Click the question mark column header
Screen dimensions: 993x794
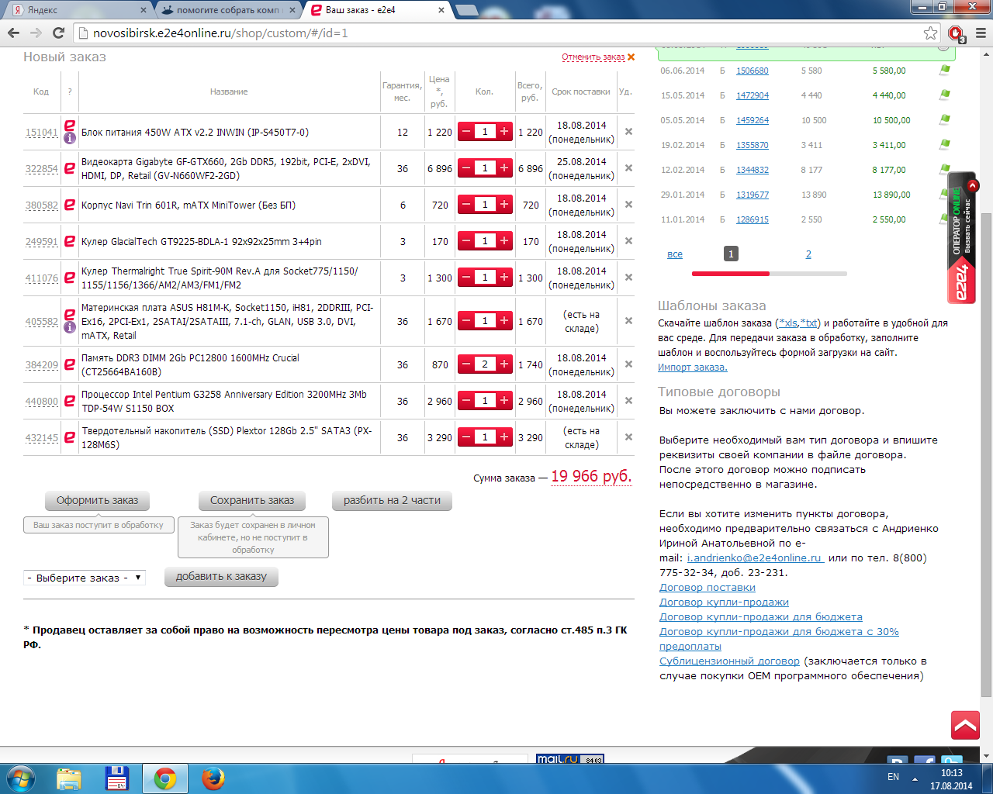tap(69, 91)
